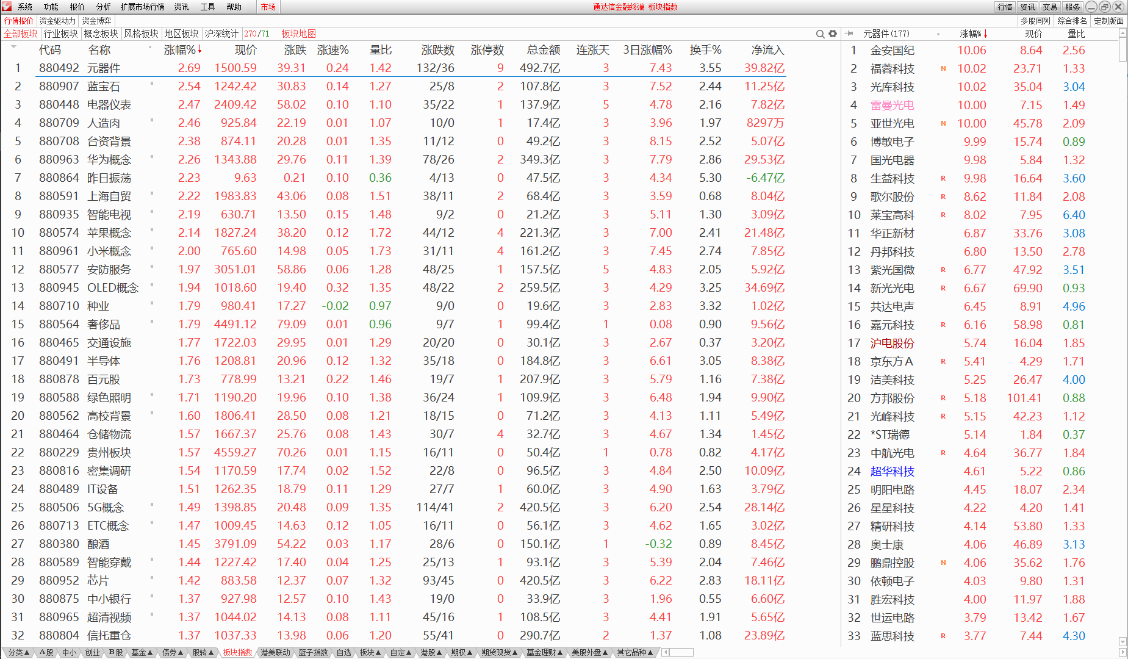This screenshot has height=659, width=1128.
Task: Switch to the 资金博弈 tab
Action: (97, 21)
